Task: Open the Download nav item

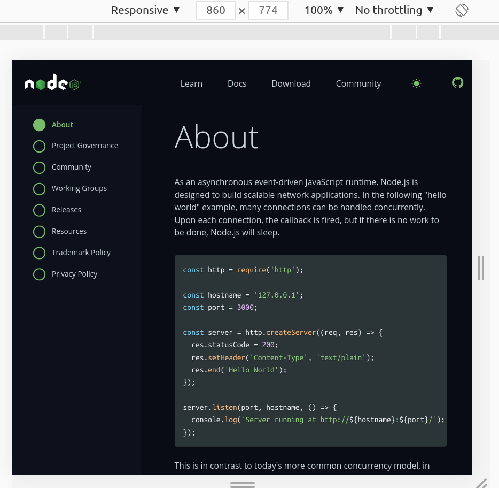Action: coord(291,83)
